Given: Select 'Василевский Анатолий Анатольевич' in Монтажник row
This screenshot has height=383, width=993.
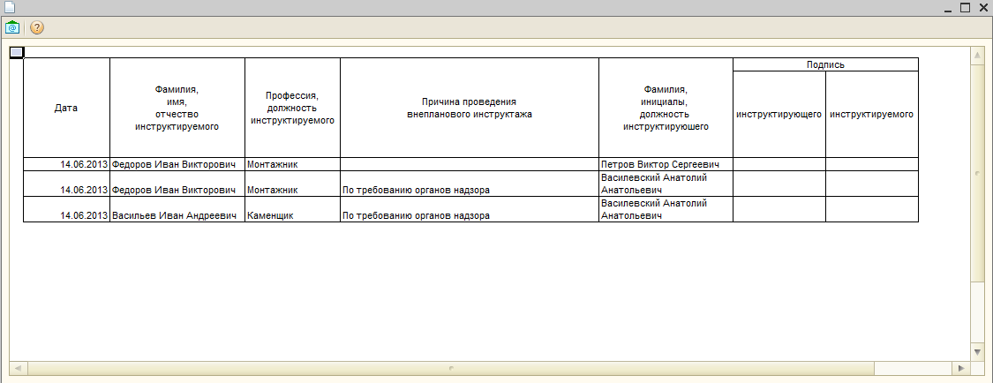Looking at the screenshot, I should click(666, 184).
